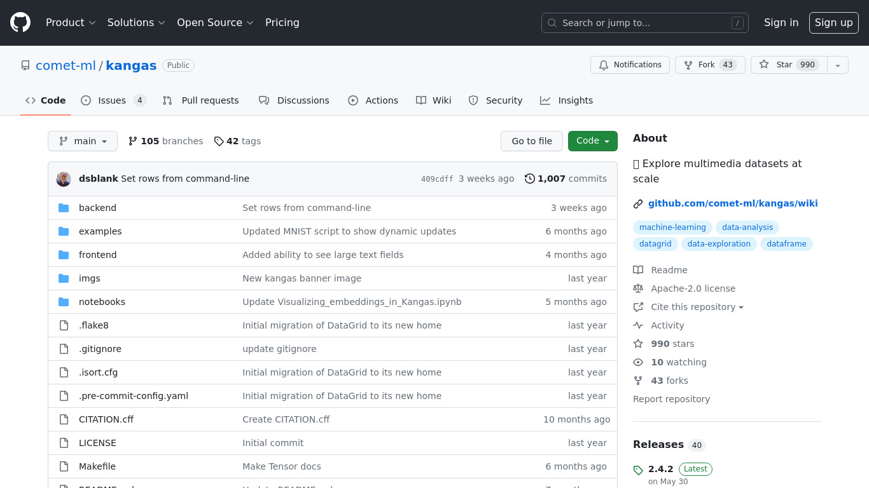Focus the Search or jump to field

click(x=645, y=23)
